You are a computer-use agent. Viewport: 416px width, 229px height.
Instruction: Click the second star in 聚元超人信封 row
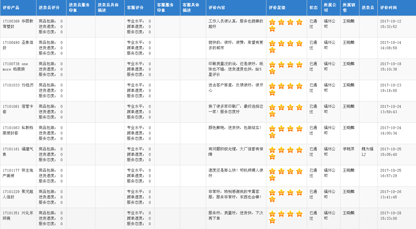point(281,193)
